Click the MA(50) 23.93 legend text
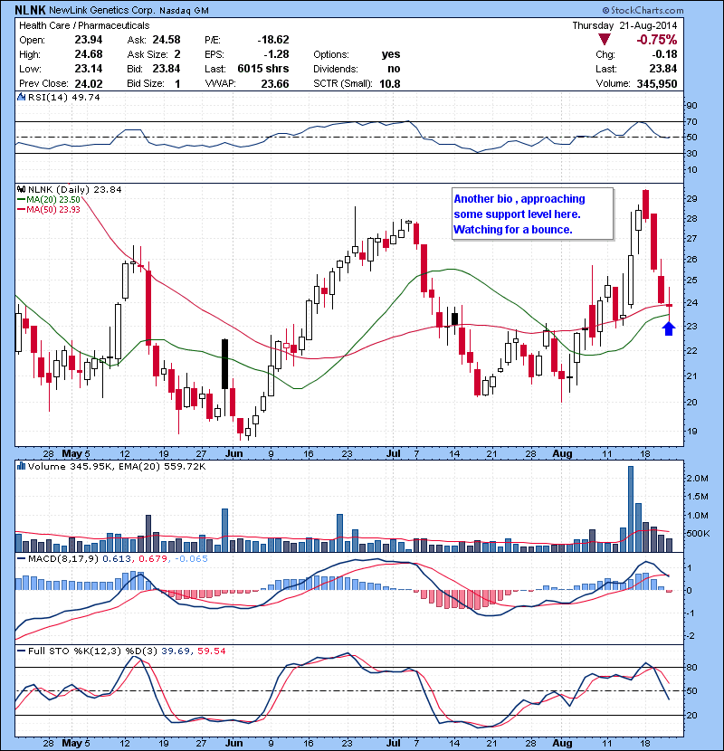Image resolution: width=724 pixels, height=751 pixels. click(53, 210)
